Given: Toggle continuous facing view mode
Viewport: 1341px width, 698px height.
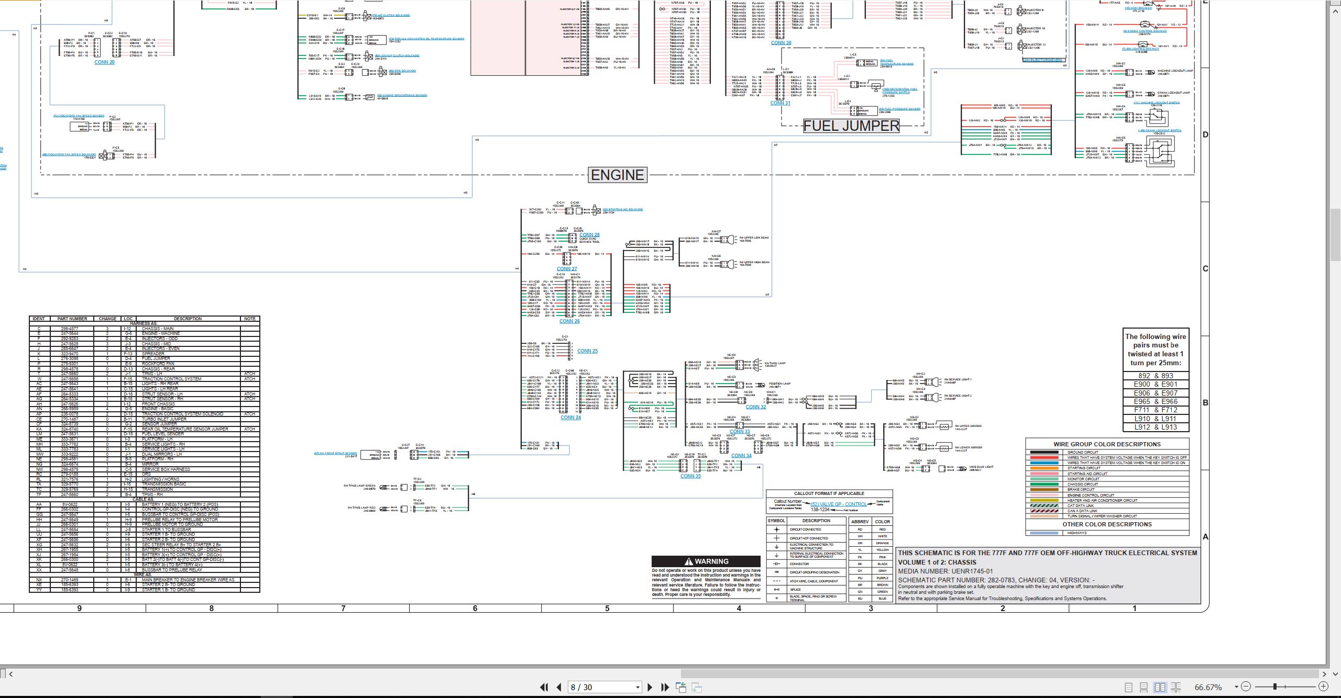Looking at the screenshot, I should coord(1175,687).
